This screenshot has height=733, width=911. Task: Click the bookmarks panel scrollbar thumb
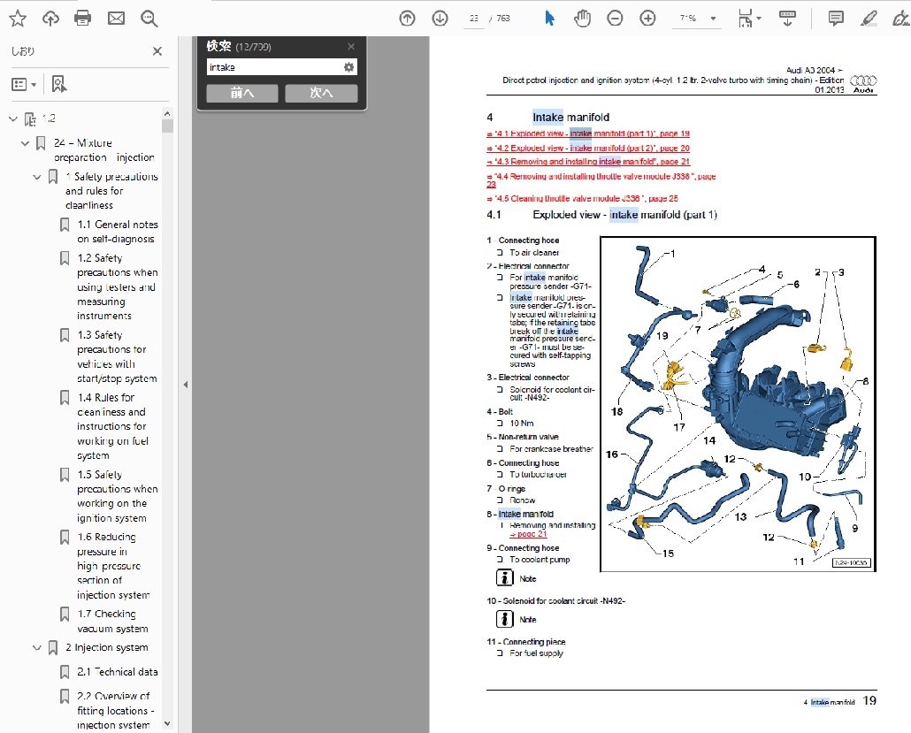click(x=167, y=126)
